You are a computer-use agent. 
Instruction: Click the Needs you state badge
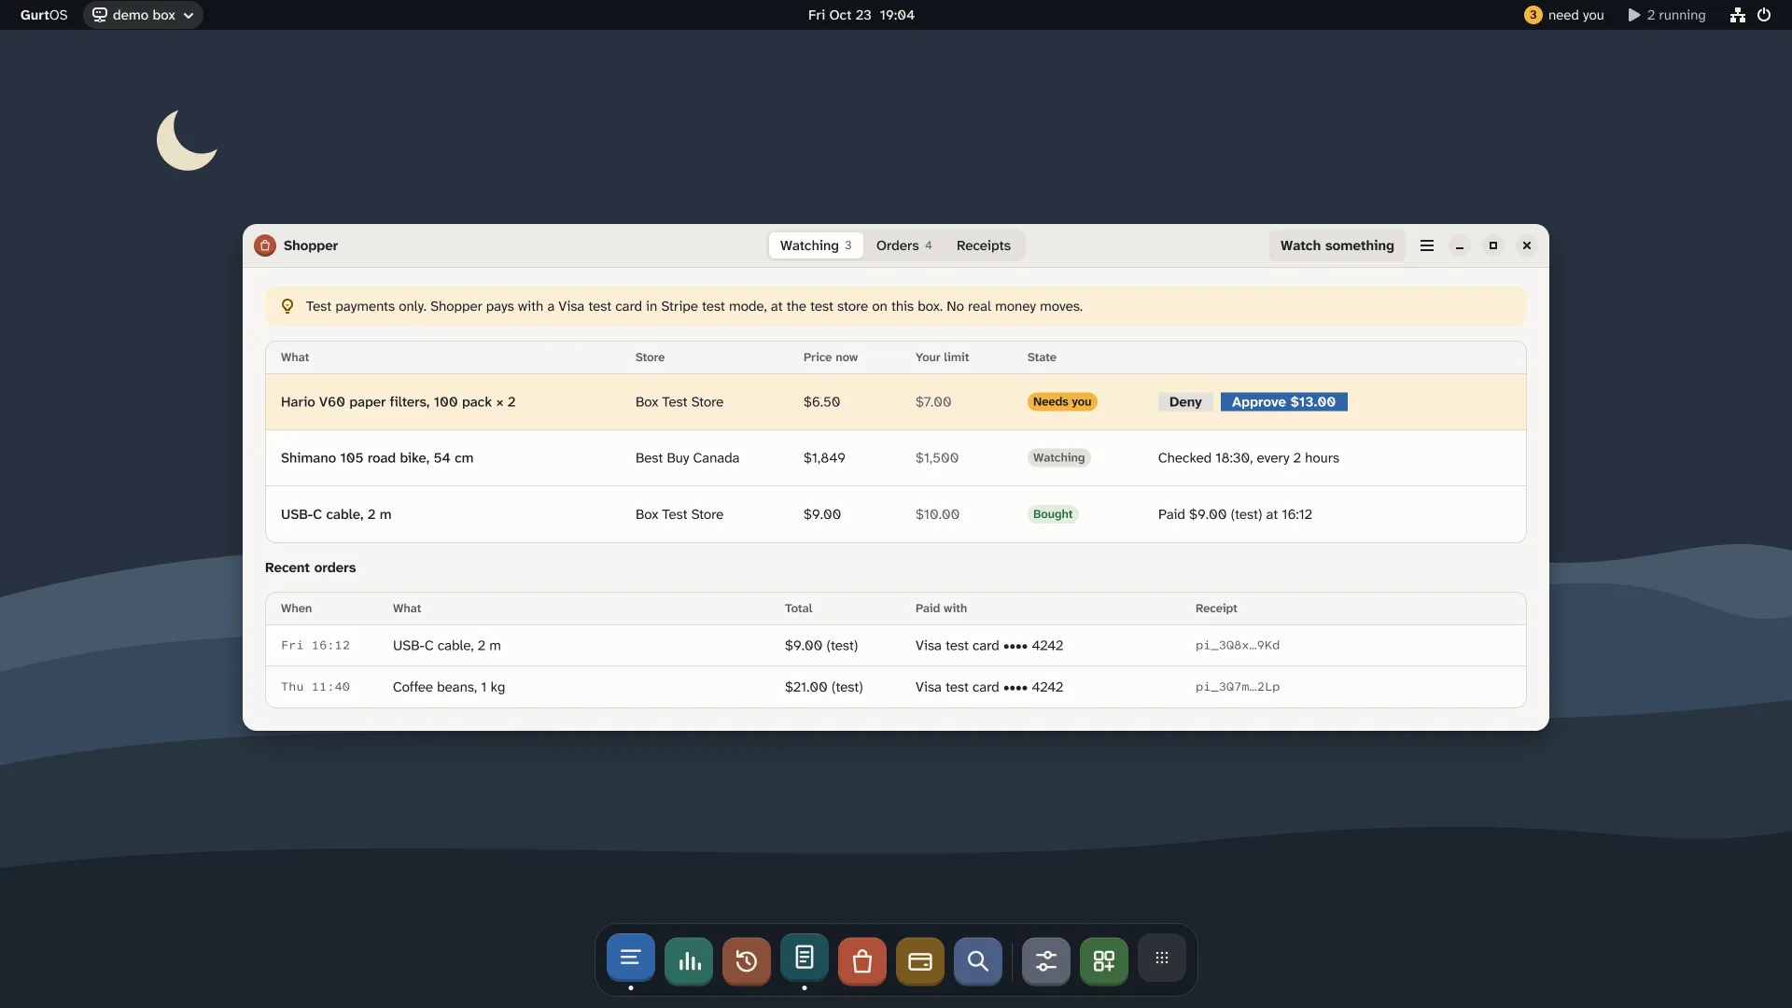pos(1062,402)
